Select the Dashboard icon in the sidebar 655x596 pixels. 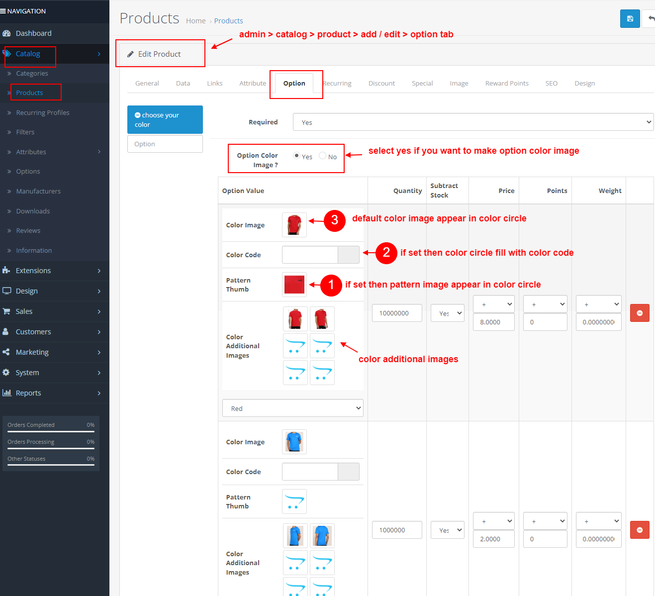7,33
